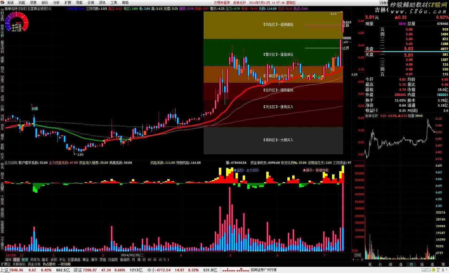This screenshot has height=273, width=449.
Task: Switch to the 基本 template
Action: tap(45, 260)
